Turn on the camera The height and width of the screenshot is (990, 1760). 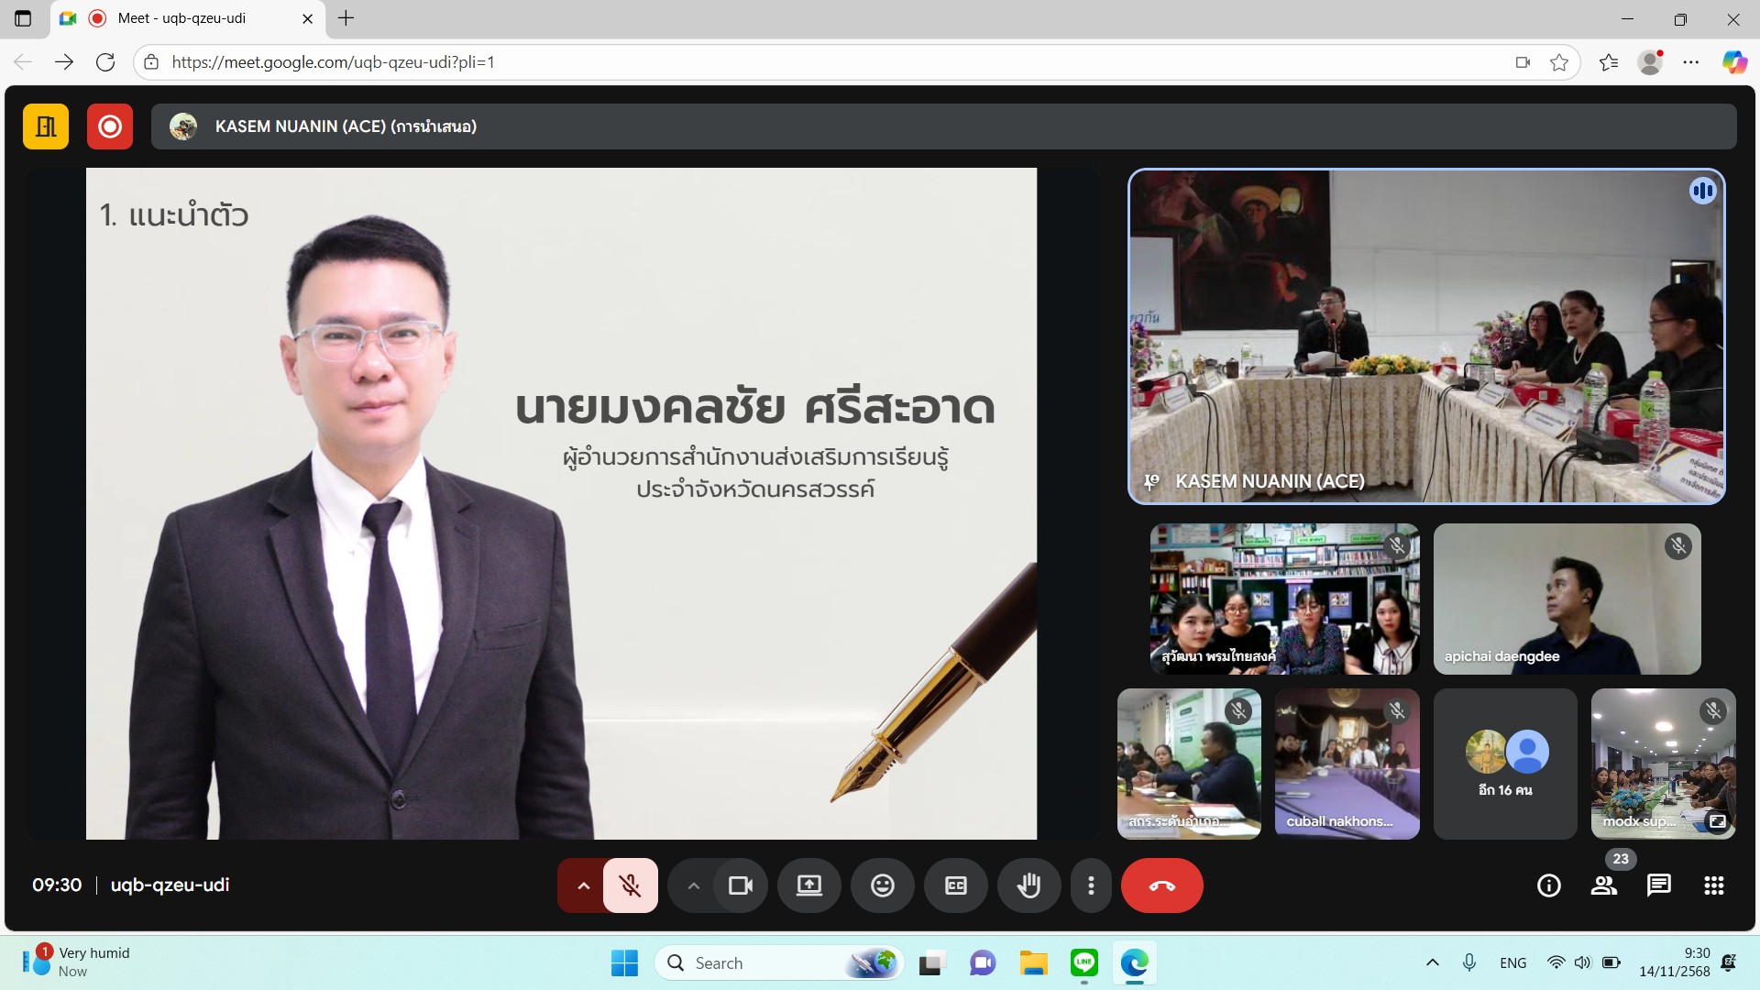coord(741,885)
